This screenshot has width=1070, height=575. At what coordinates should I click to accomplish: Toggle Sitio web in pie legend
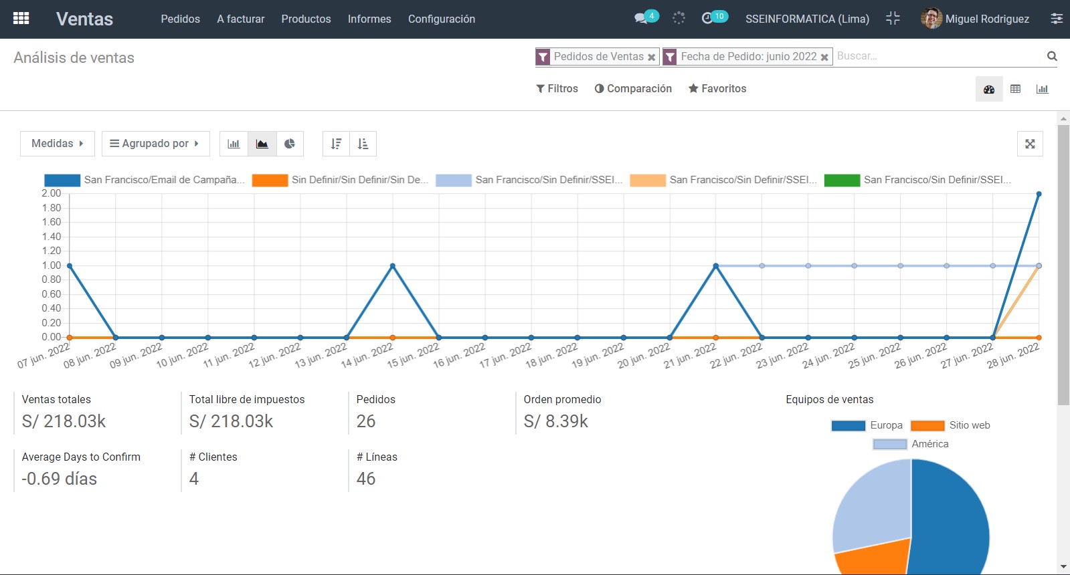pos(950,425)
